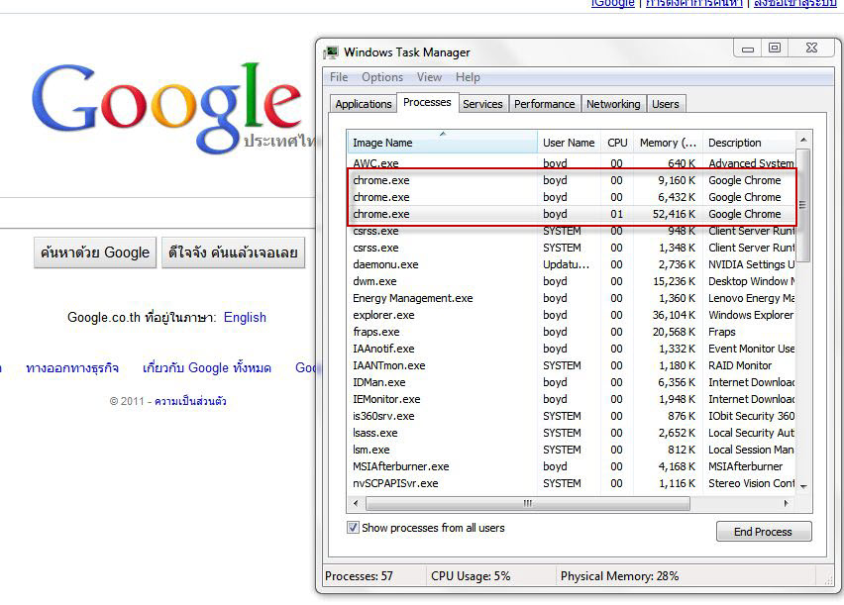
Task: Select the IDMan.exe process
Action: pos(572,382)
